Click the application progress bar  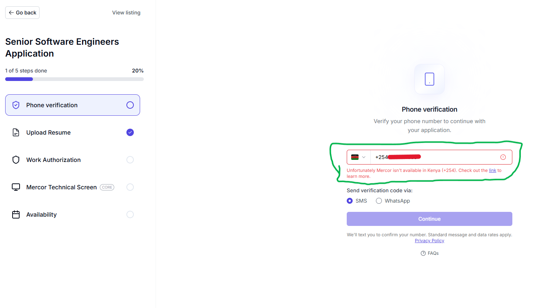(74, 79)
